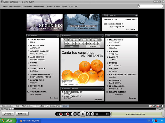
Task: Switch to Favoritas tab
Action: tap(40, 106)
